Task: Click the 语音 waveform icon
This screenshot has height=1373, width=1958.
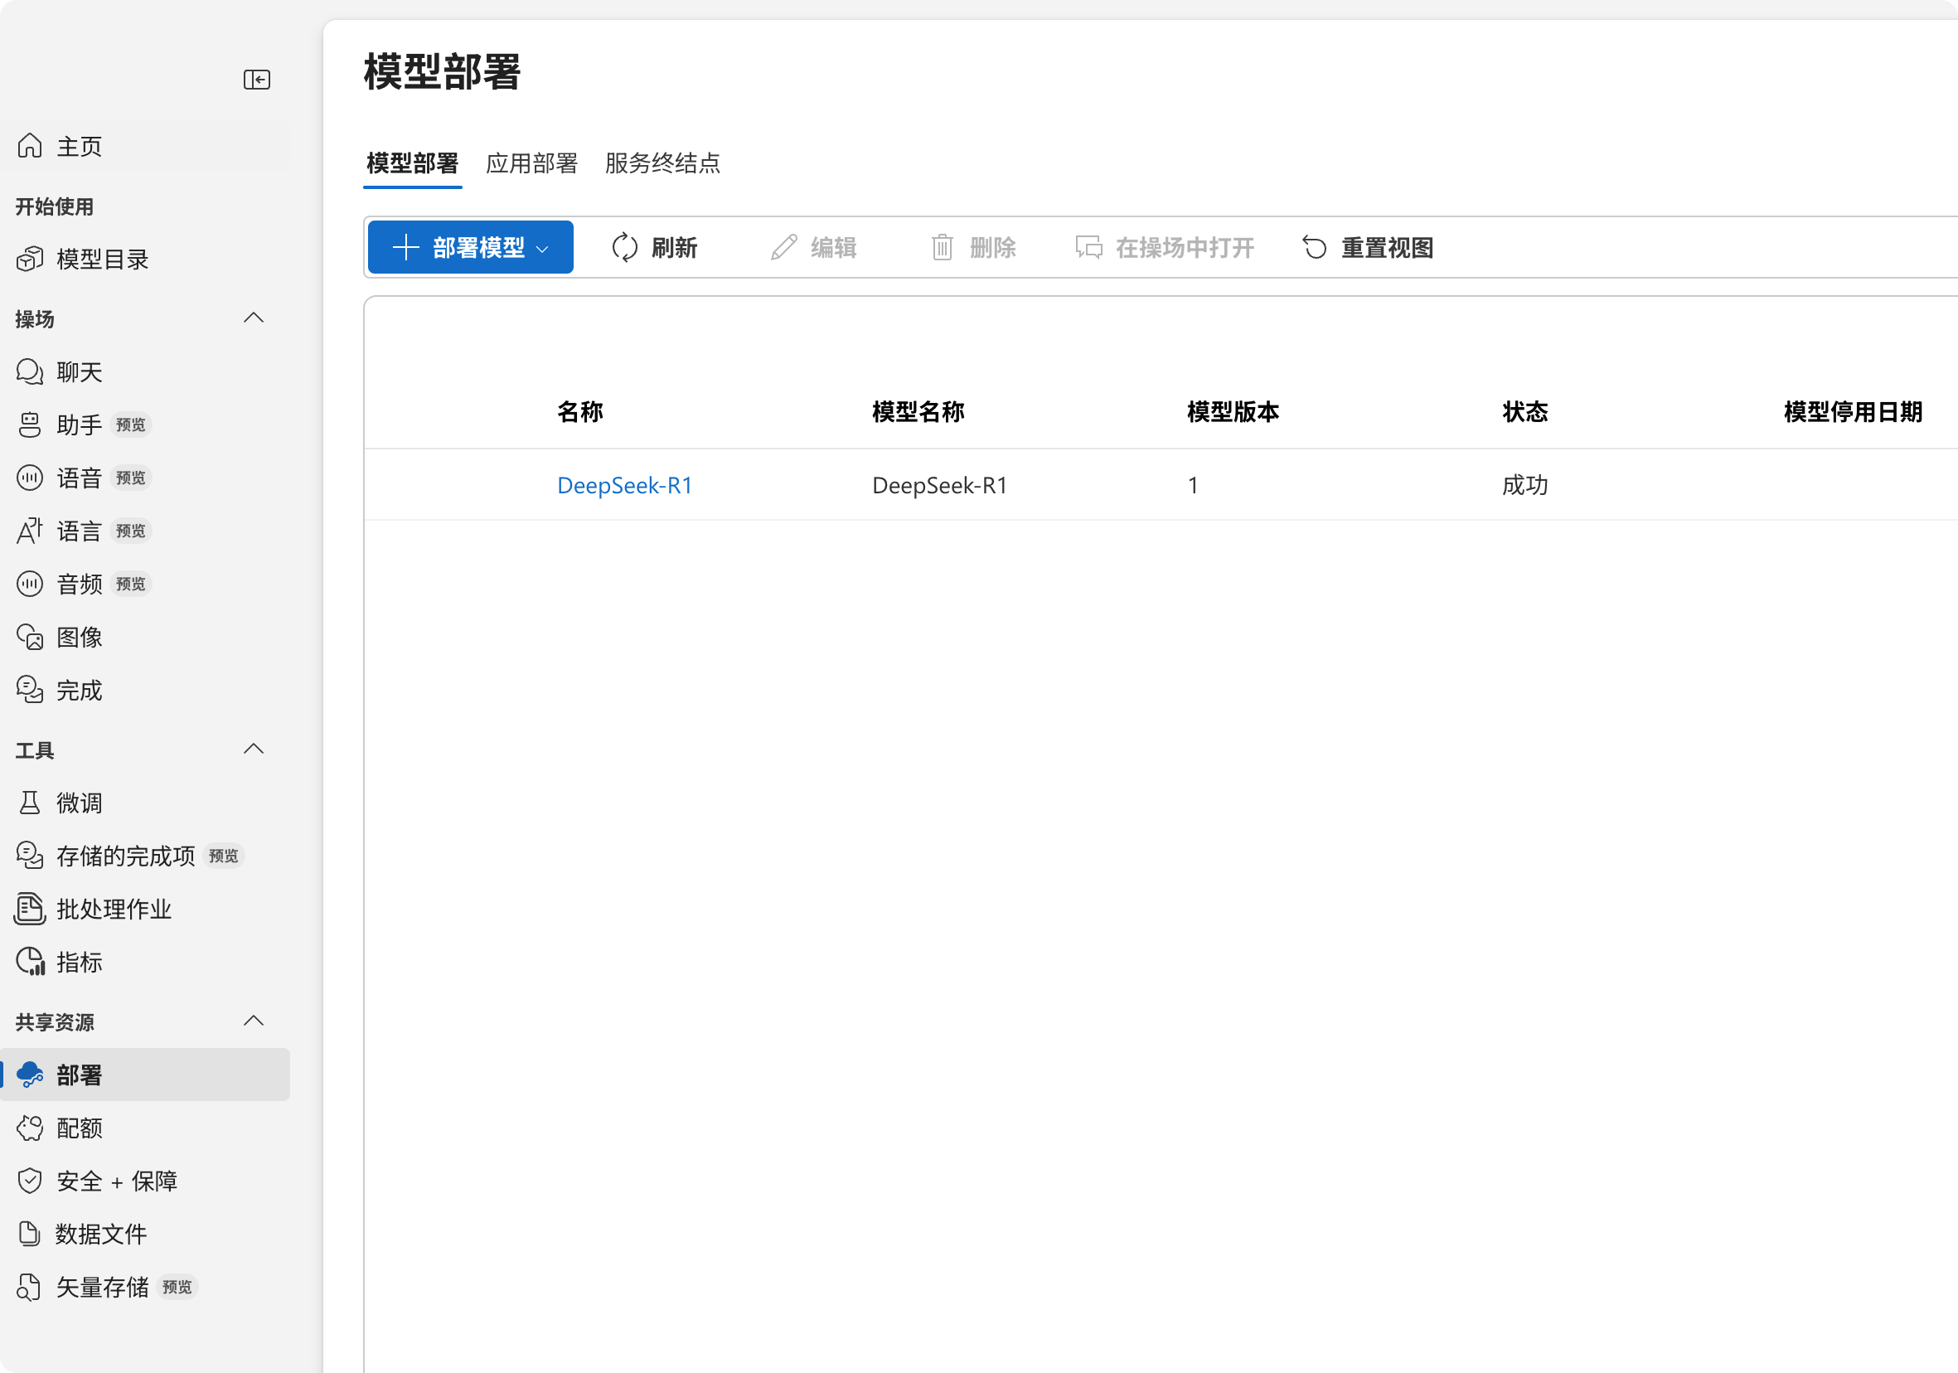Action: [30, 478]
